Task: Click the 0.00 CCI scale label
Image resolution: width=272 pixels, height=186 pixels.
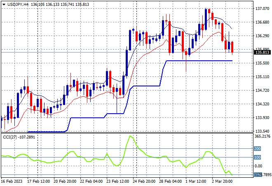Action: 258,166
